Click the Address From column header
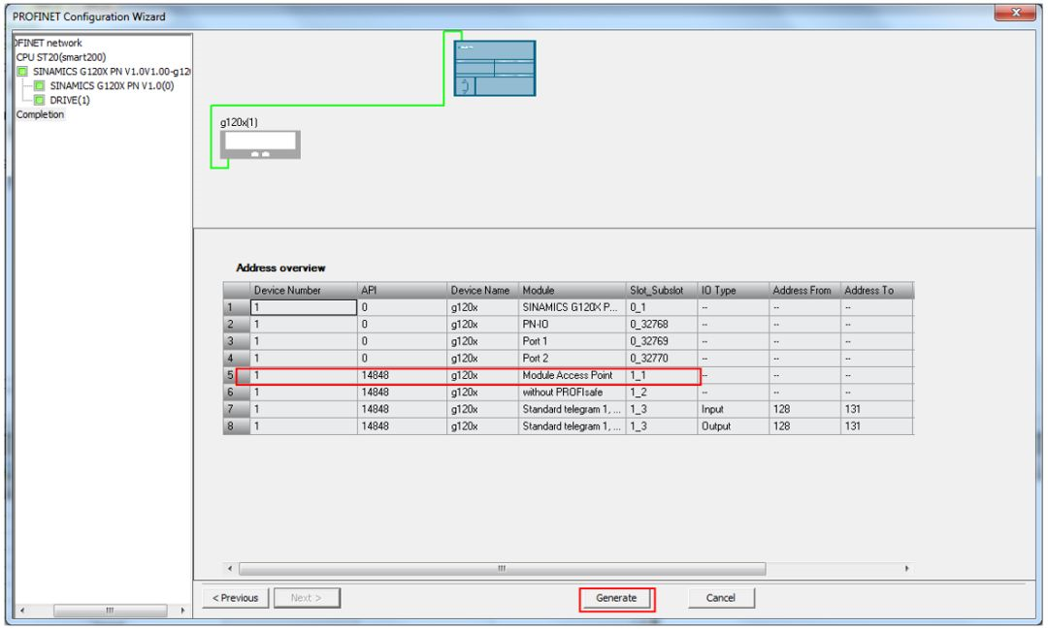Viewport: 1048px width, 629px height. click(x=804, y=291)
